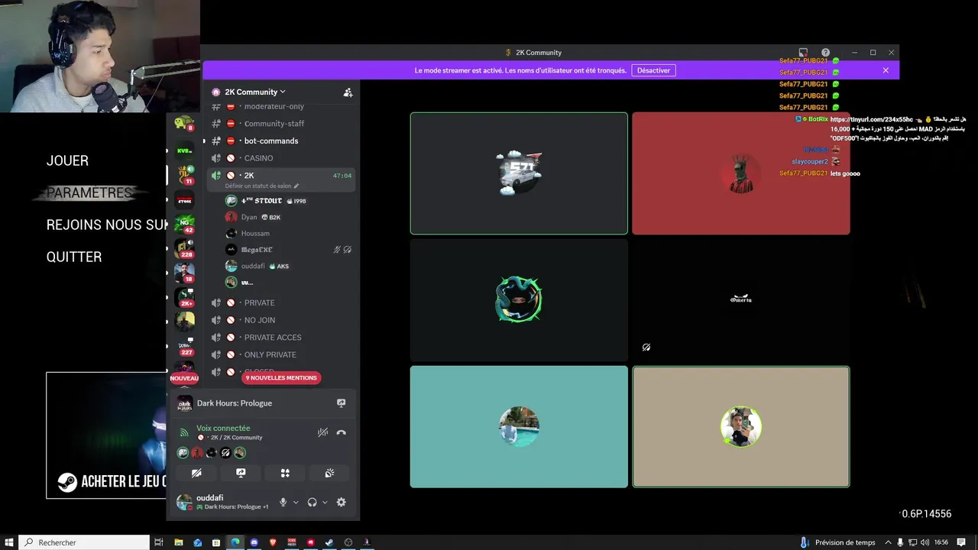Click PARAMETRES in the game menu

(x=89, y=192)
